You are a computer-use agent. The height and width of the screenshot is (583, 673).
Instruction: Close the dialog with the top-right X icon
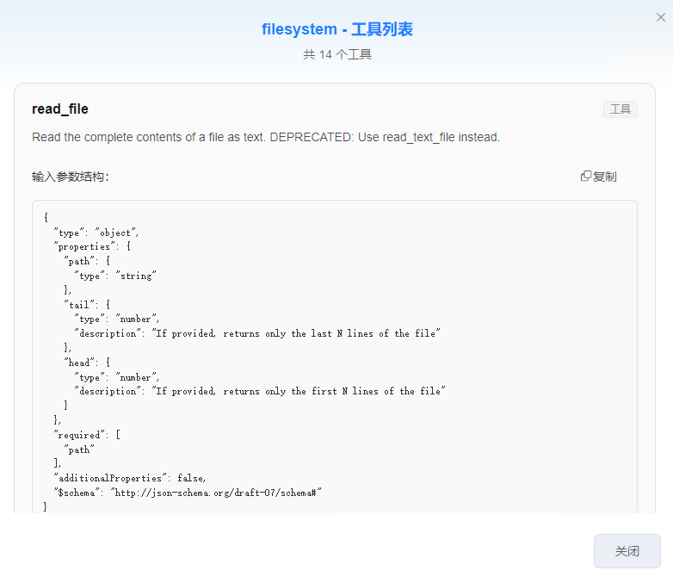click(x=660, y=17)
